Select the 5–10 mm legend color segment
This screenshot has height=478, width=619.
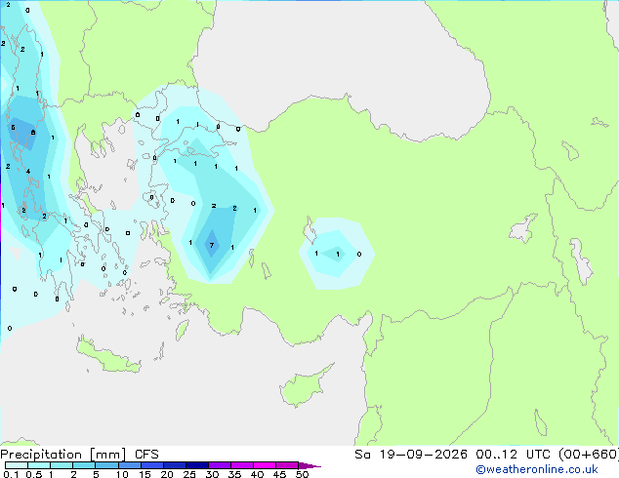coord(106,465)
